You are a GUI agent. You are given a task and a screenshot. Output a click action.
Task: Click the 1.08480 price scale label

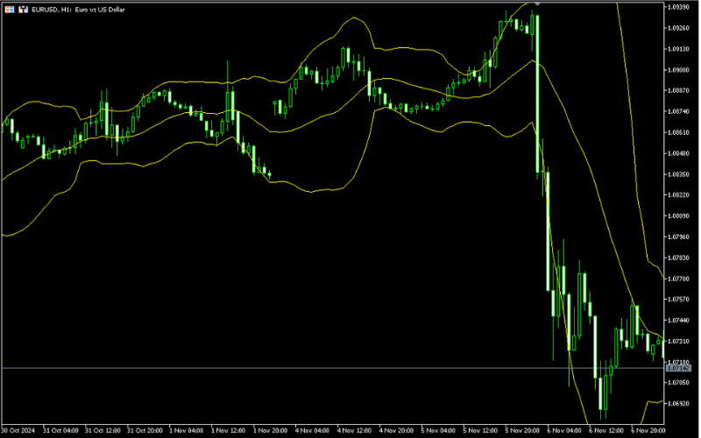pos(678,154)
